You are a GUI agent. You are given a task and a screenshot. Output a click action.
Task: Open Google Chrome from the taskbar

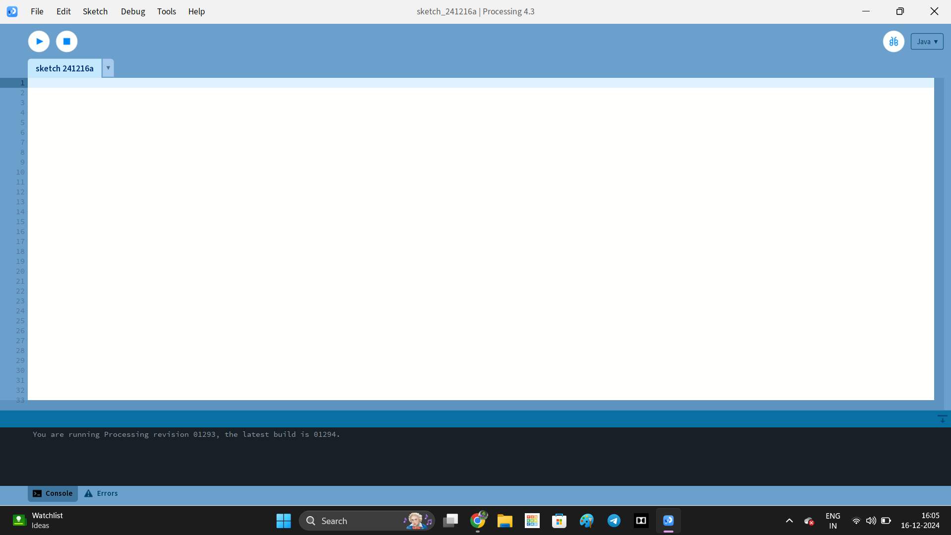[x=478, y=521]
